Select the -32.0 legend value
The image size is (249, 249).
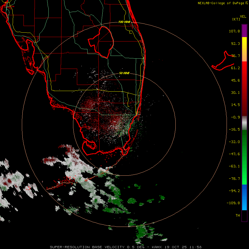coord(234,142)
